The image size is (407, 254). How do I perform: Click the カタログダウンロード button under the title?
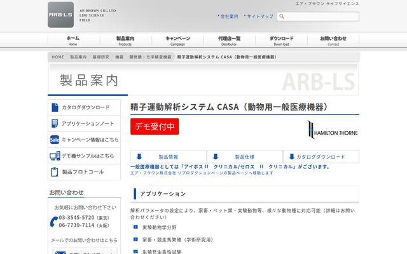point(321,157)
